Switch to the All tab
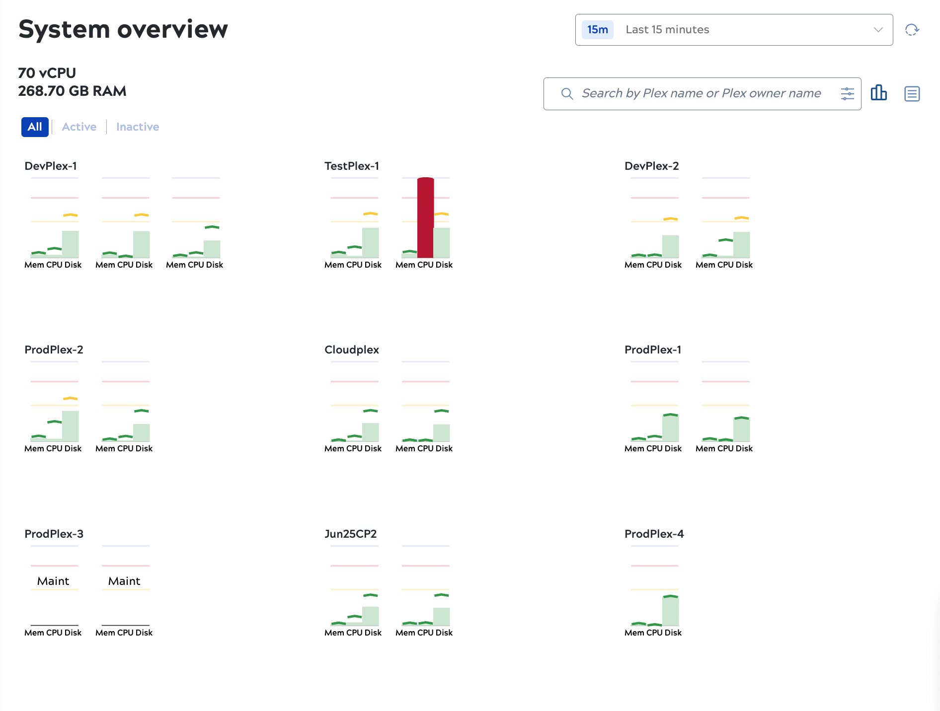The image size is (940, 711). point(34,127)
